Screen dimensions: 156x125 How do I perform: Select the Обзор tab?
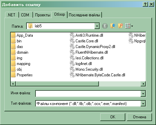click(59, 14)
